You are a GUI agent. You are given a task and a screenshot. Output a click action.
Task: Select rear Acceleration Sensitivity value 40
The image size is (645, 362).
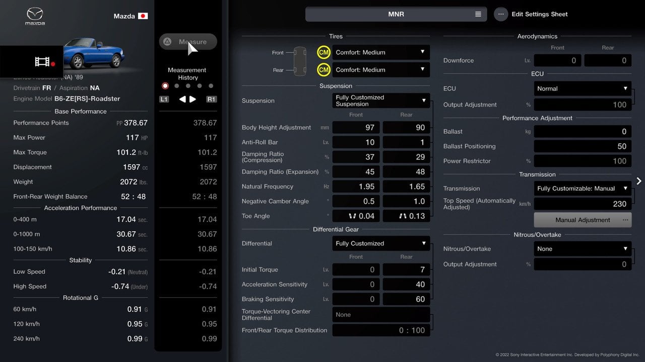(407, 285)
